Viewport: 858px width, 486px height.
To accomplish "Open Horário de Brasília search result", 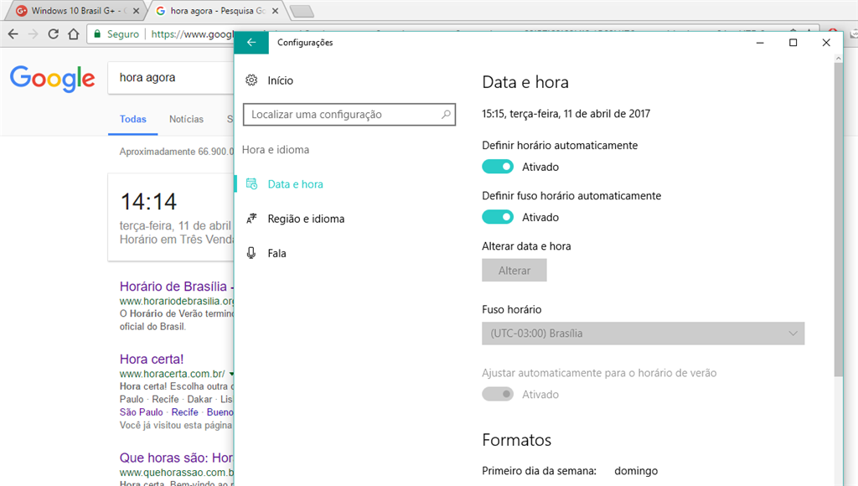I will (176, 287).
